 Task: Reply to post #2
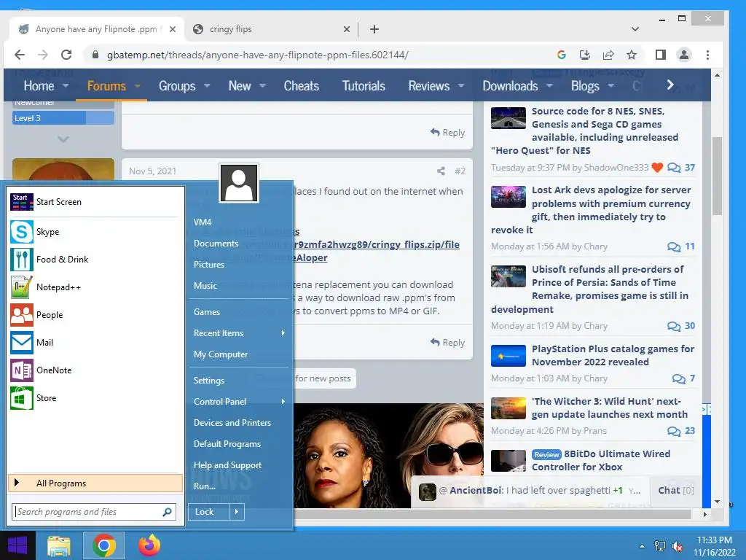coord(448,343)
